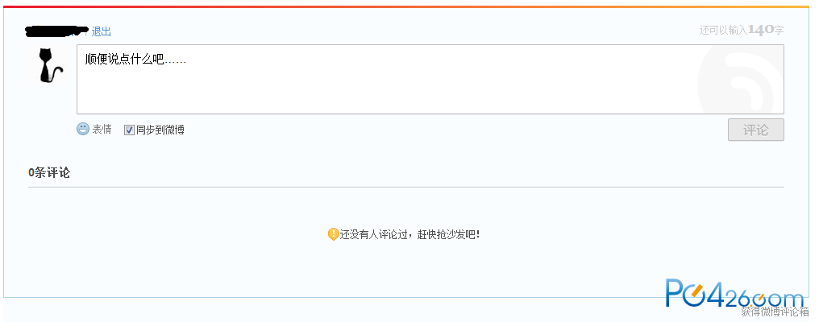The height and width of the screenshot is (322, 819).
Task: Click the divider below 0条评论
Action: point(406,187)
